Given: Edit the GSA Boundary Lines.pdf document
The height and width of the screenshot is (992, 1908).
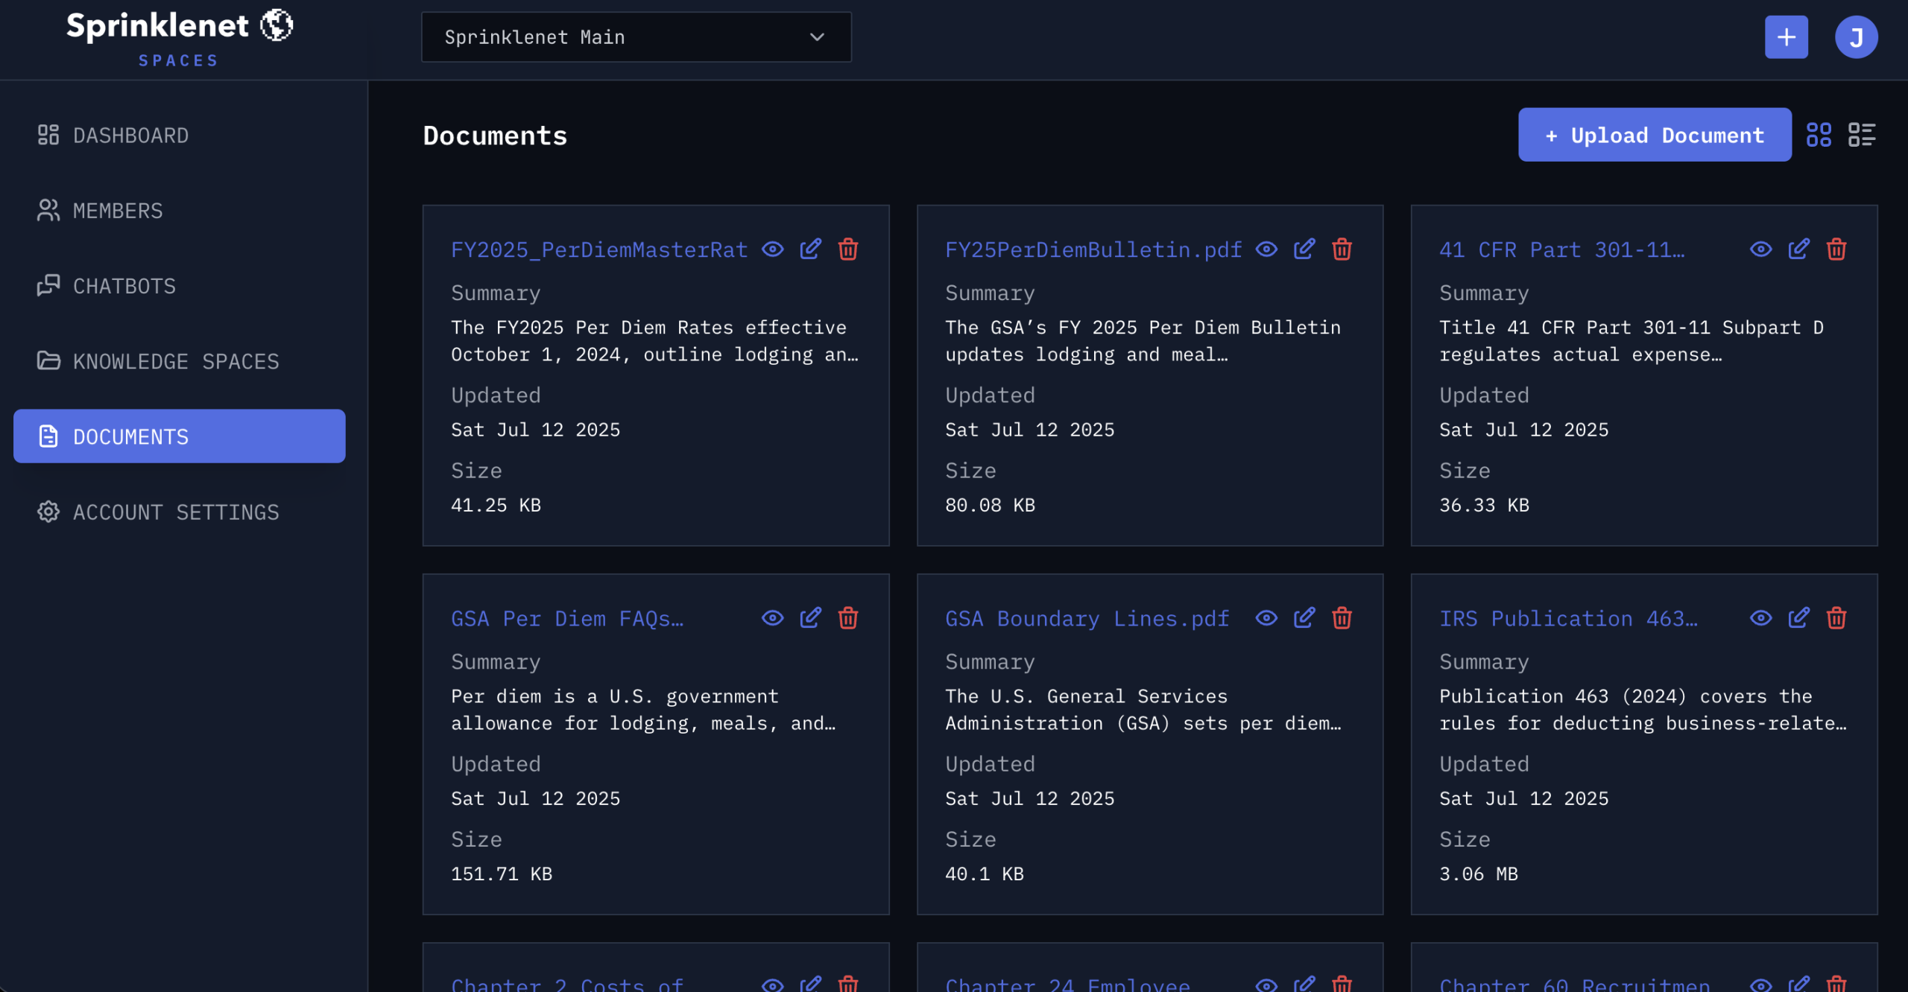Looking at the screenshot, I should (x=1304, y=618).
